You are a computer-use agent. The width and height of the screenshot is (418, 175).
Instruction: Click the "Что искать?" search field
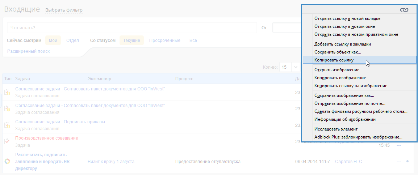click(132, 27)
